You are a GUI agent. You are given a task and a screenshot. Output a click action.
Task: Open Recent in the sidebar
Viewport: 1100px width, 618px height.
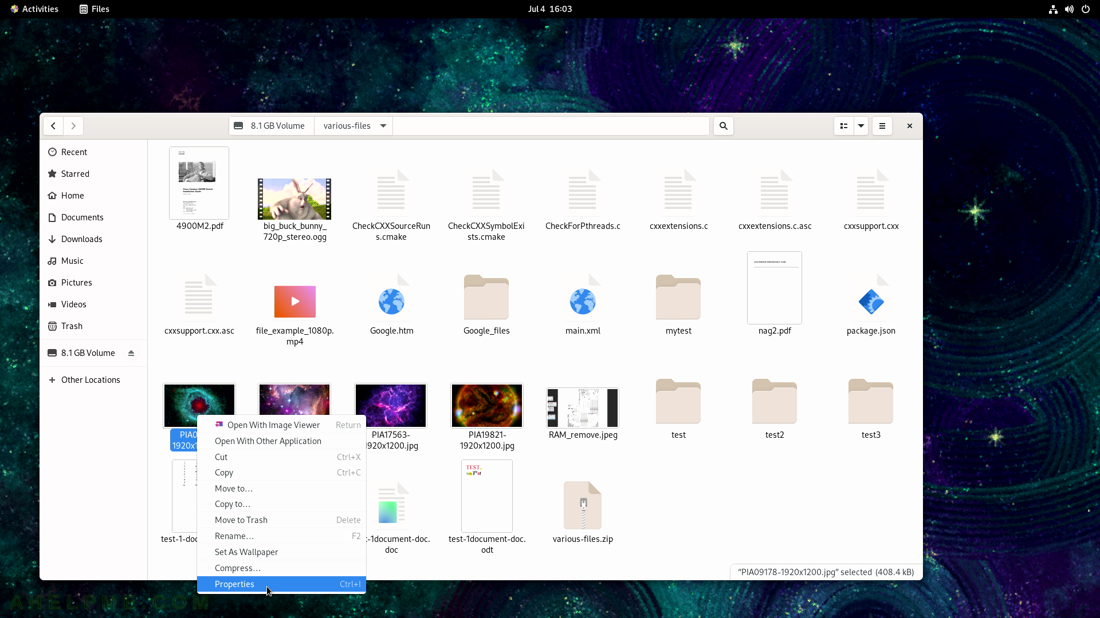tap(93, 152)
